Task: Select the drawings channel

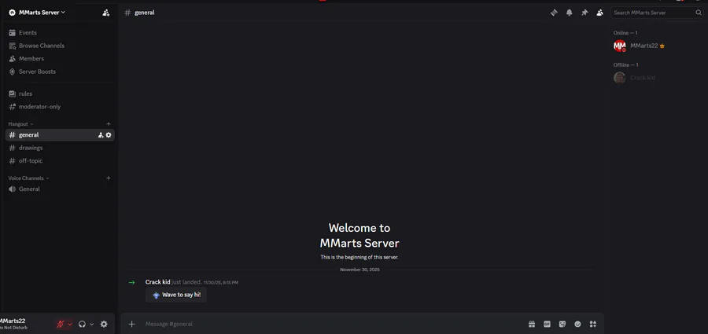Action: pos(60,148)
